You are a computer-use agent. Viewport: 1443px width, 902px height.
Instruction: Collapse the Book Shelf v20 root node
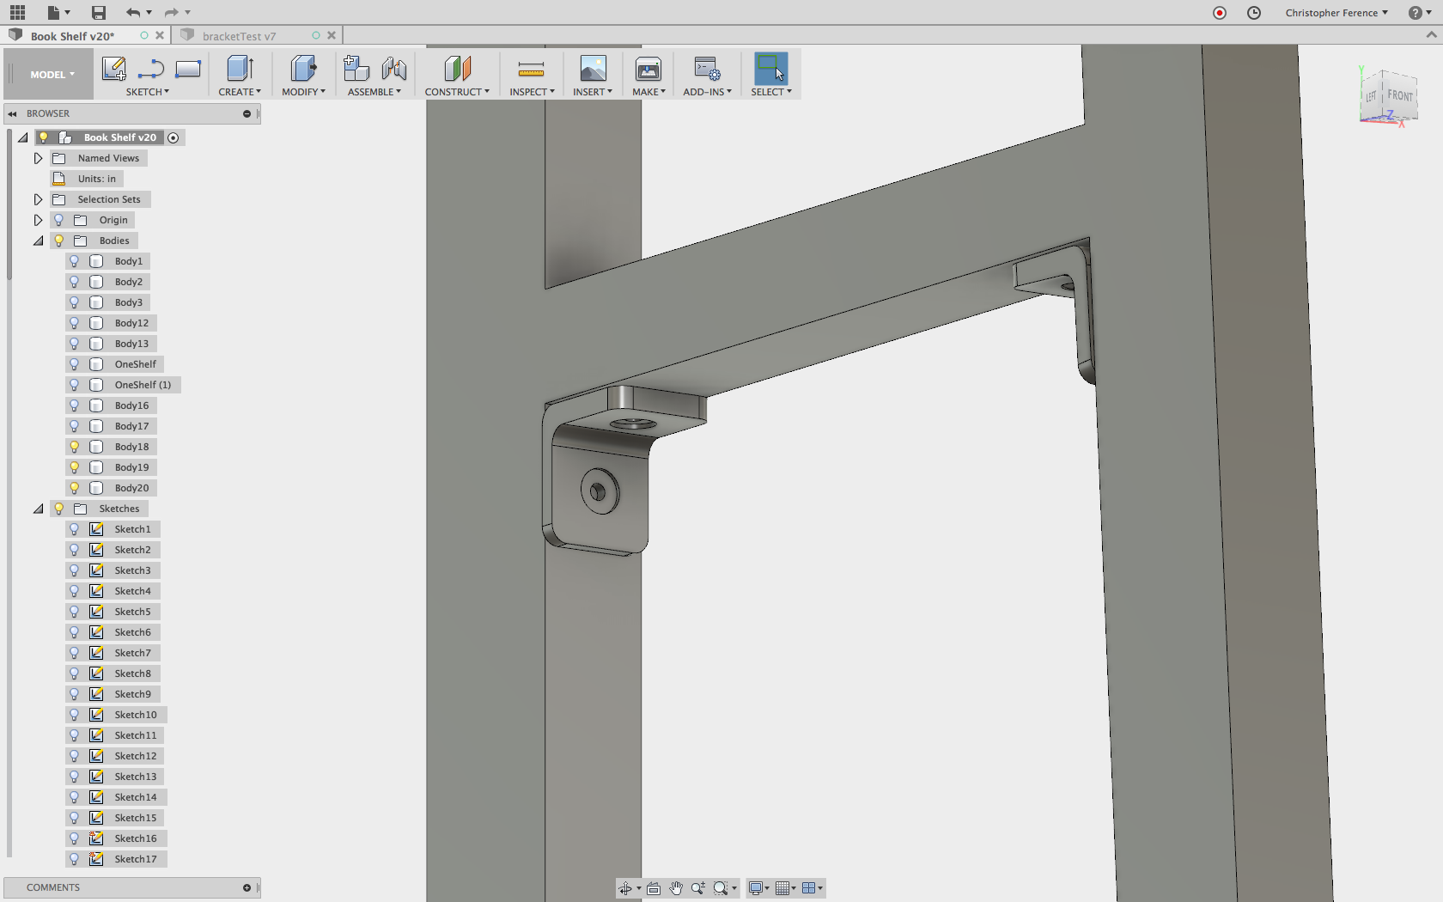(x=23, y=137)
